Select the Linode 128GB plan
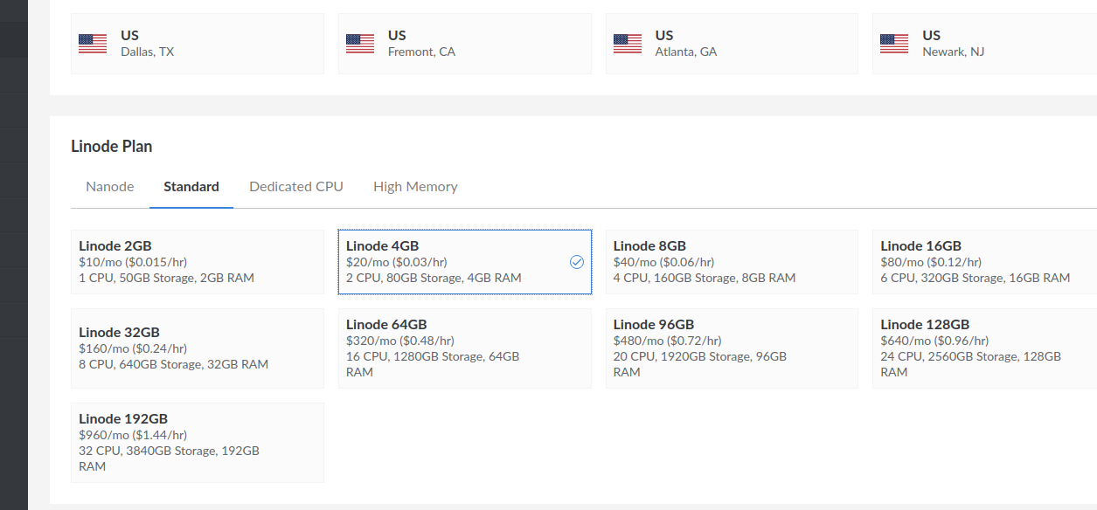Screen dimensions: 1097x510 point(984,348)
